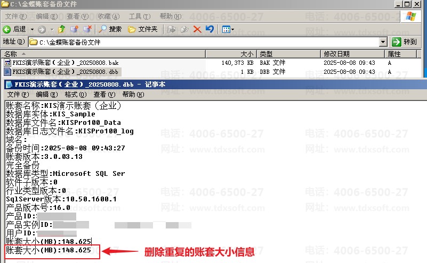The width and height of the screenshot is (427, 263).
Task: Open Notepad's 文件(F) menu
Action: 18,95
